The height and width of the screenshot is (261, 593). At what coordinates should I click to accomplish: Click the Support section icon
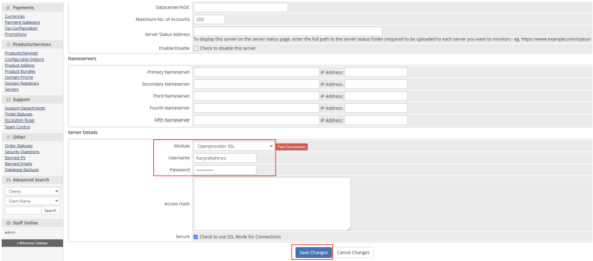click(8, 99)
